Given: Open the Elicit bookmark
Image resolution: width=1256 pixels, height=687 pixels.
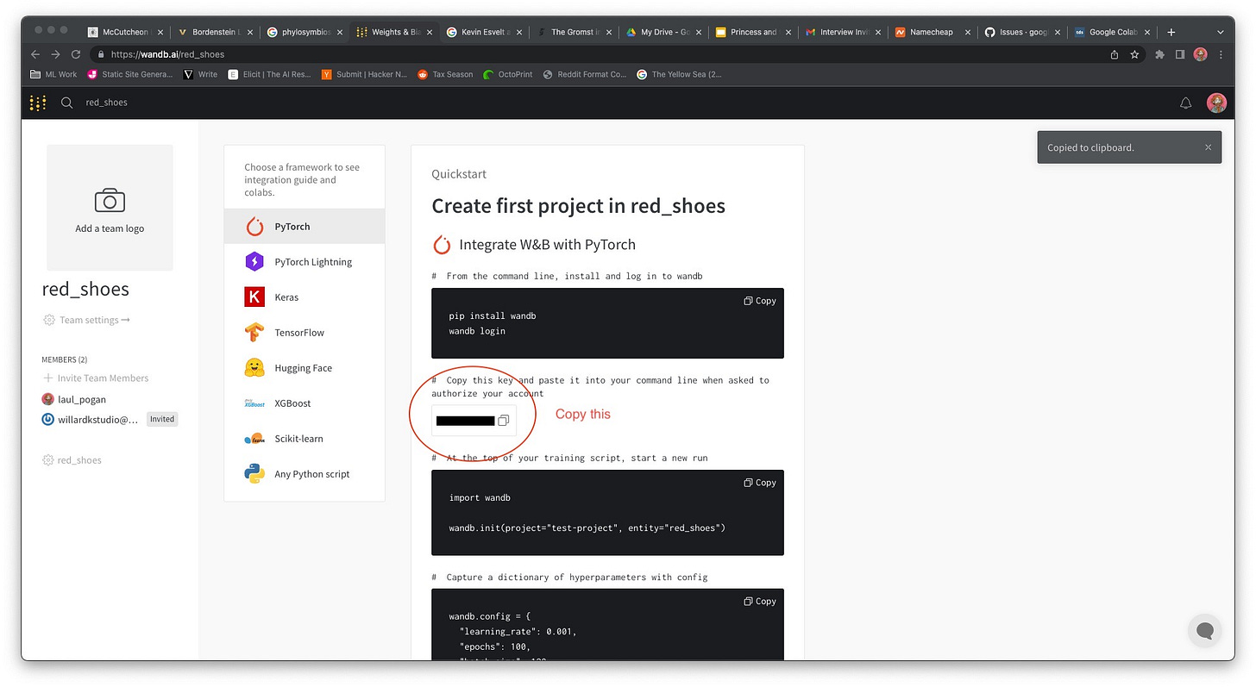Looking at the screenshot, I should [270, 74].
